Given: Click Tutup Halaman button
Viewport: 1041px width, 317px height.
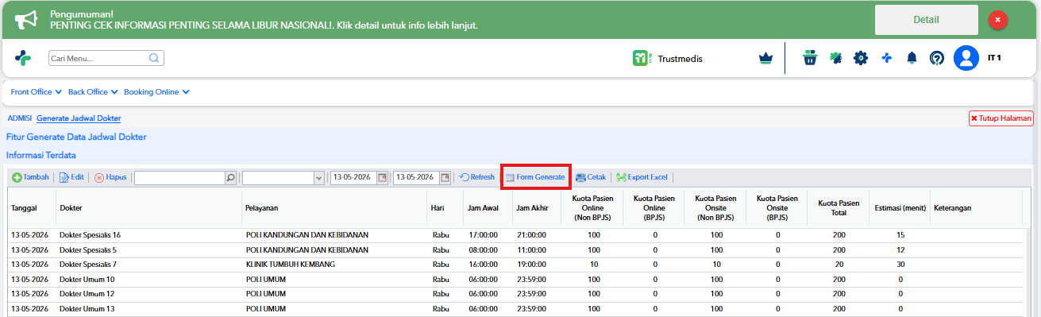Looking at the screenshot, I should pyautogui.click(x=1001, y=118).
